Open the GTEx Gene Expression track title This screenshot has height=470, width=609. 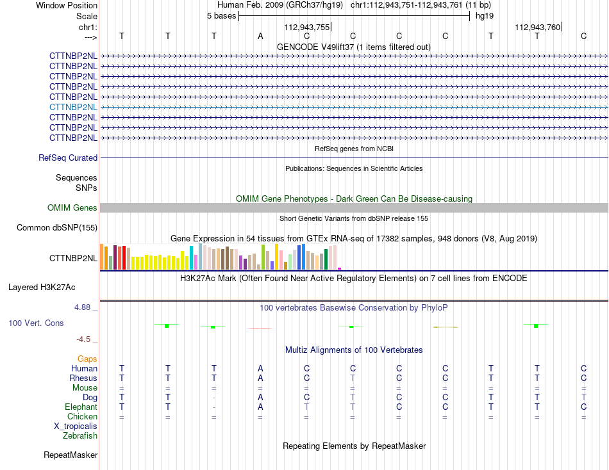coord(354,239)
